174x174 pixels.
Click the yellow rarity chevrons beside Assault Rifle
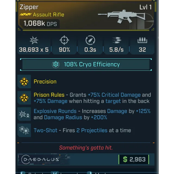26,14
